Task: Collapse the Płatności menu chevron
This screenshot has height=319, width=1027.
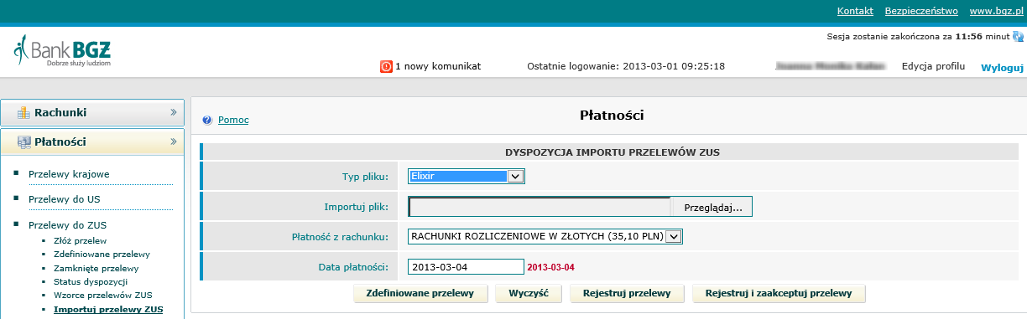Action: tap(175, 142)
